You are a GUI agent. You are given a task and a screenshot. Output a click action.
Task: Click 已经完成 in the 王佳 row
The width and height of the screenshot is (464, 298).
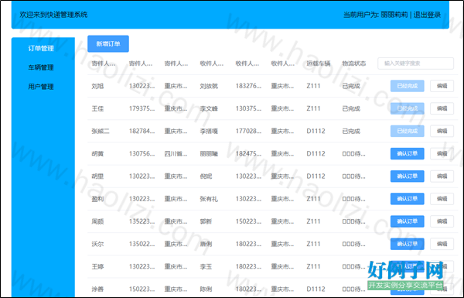(x=408, y=108)
